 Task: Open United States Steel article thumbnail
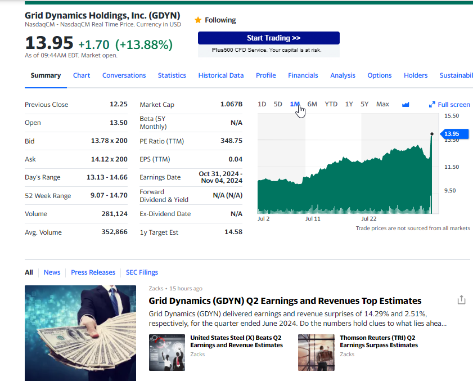tap(167, 352)
